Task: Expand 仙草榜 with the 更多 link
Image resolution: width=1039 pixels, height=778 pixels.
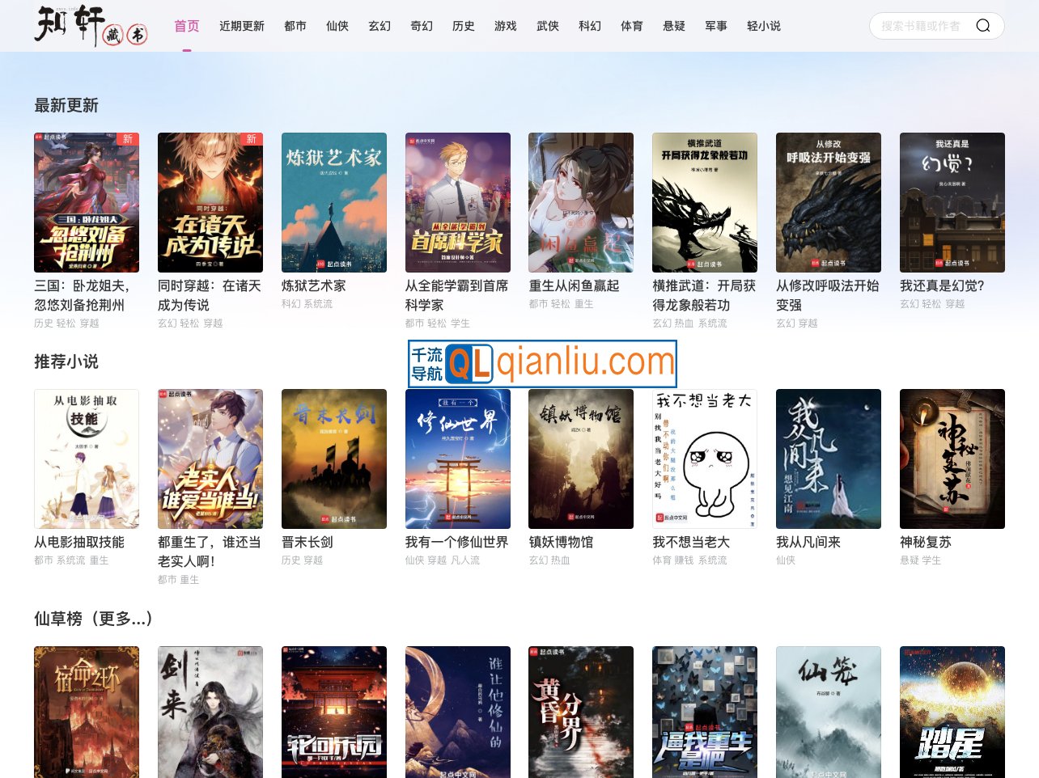Action: (x=121, y=619)
